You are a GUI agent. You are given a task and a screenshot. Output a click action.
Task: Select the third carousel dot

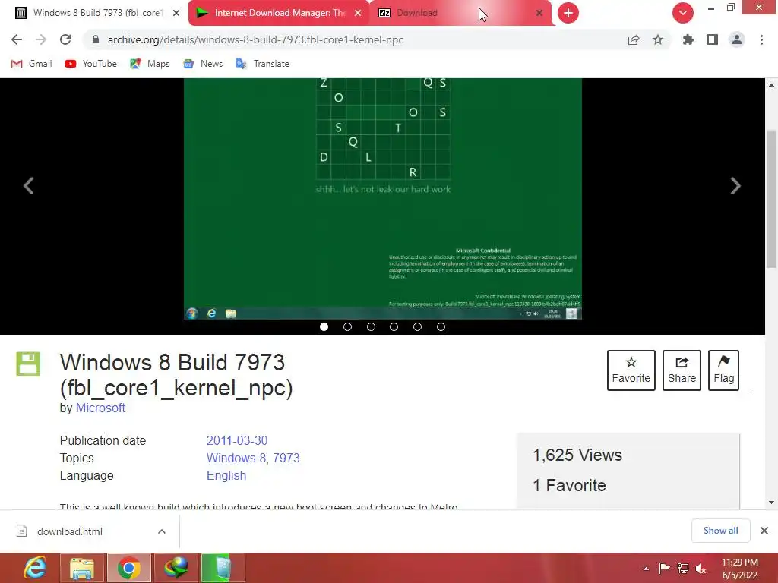tap(371, 326)
